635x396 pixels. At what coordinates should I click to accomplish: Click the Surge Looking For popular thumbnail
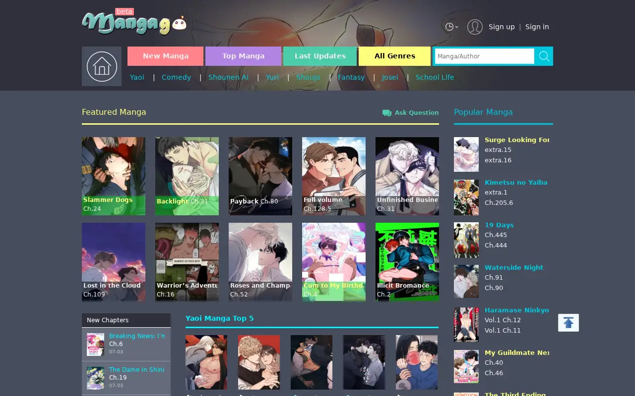tap(466, 154)
